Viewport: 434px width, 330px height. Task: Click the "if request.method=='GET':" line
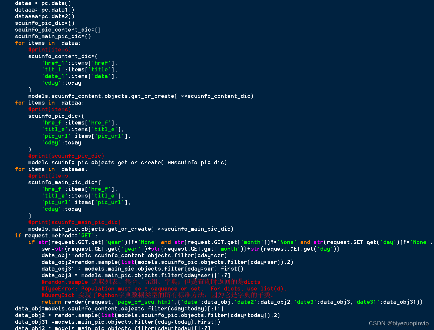pos(56,236)
